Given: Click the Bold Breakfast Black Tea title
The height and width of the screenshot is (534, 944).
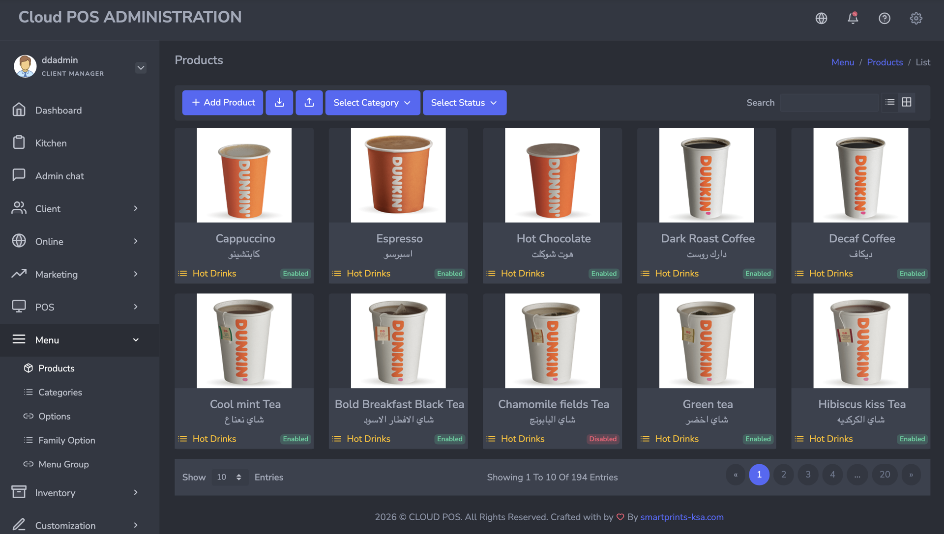Looking at the screenshot, I should [x=399, y=404].
